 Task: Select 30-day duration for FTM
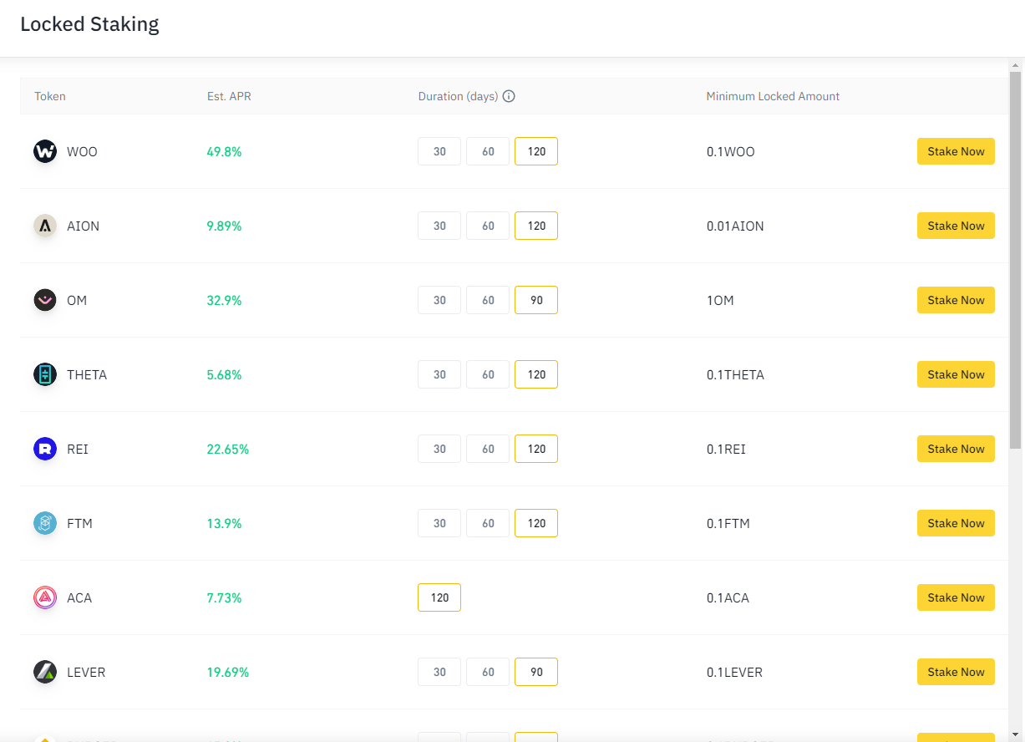click(x=439, y=523)
